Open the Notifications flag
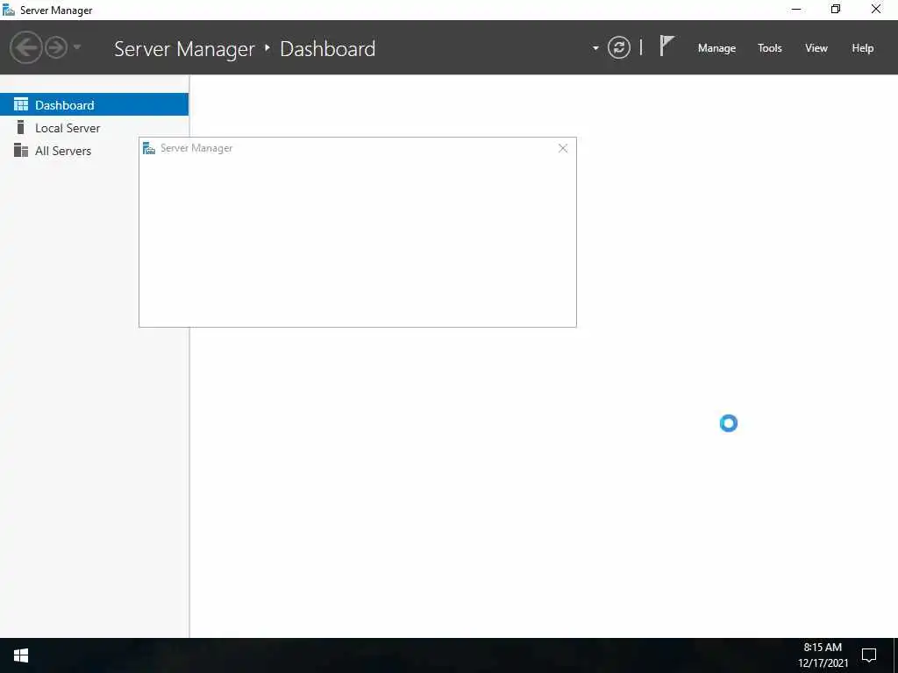This screenshot has width=898, height=673. point(666,46)
